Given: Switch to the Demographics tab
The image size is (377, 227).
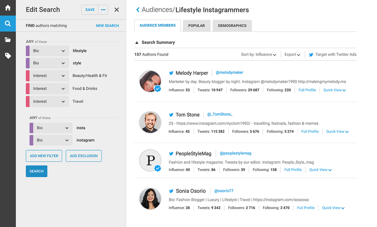Looking at the screenshot, I should tap(232, 26).
